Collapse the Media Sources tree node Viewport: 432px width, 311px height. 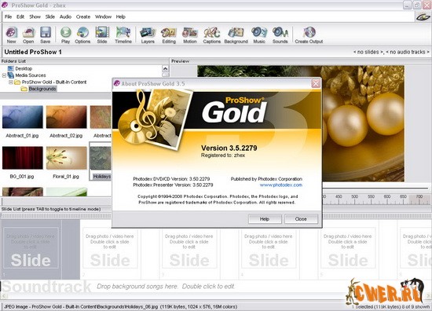coord(4,75)
